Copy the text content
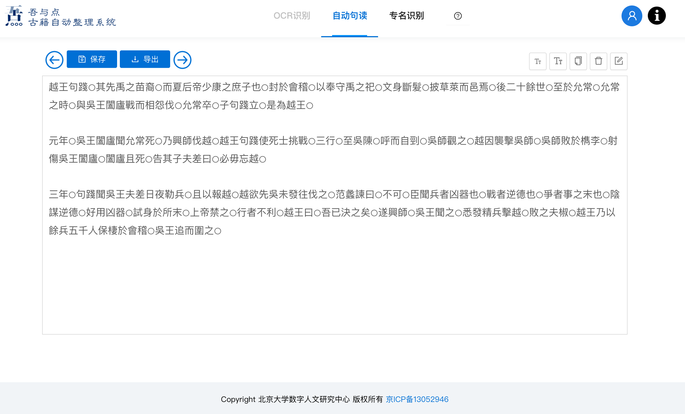 pos(578,61)
